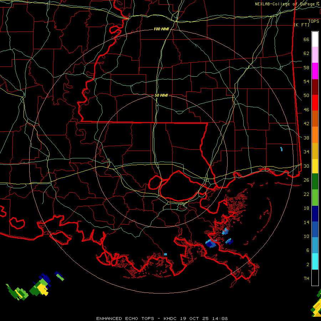This screenshot has width=321, height=321.
Task: Select the dark red 54 kft legend swatch
Action: (x=315, y=87)
